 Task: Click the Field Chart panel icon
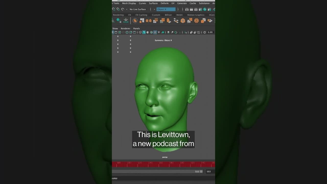coord(127,32)
